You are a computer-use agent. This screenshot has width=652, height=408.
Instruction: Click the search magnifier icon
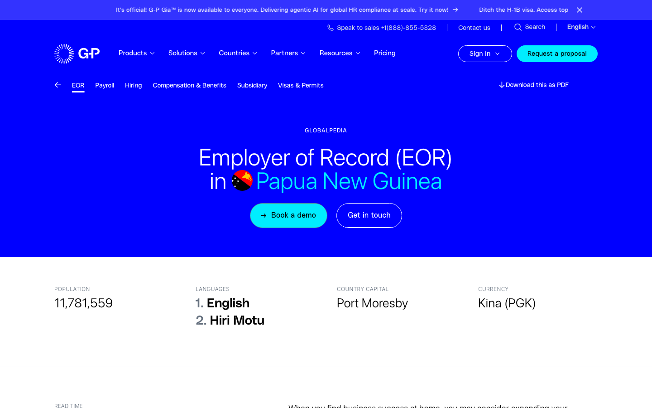click(518, 27)
